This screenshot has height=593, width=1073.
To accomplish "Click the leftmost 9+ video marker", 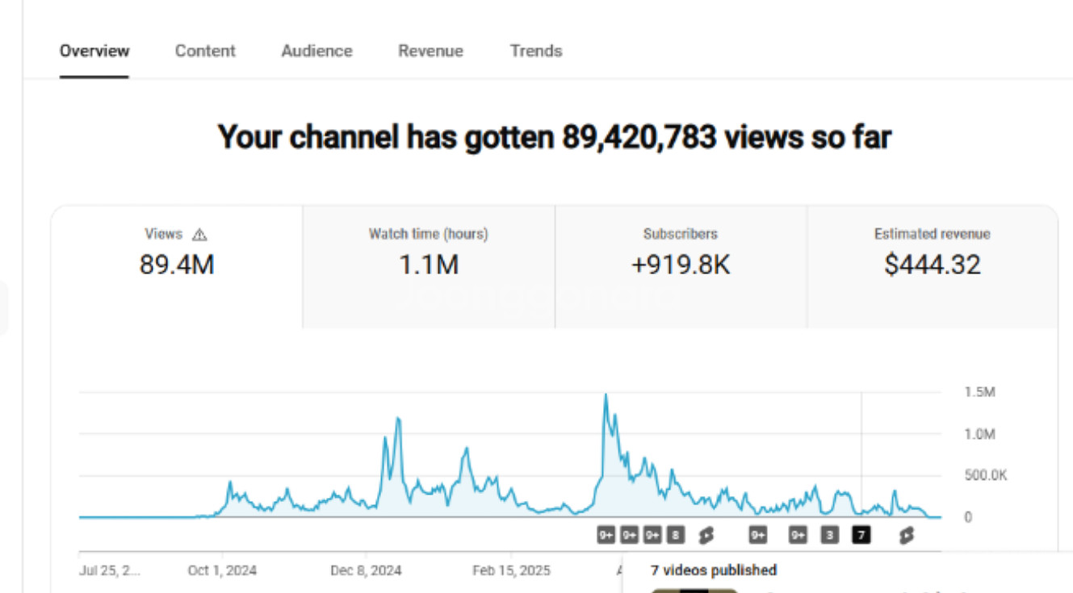I will point(606,534).
